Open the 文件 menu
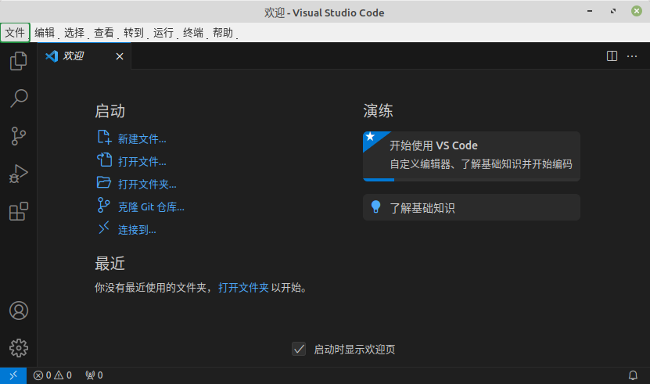650x384 pixels. pyautogui.click(x=15, y=32)
